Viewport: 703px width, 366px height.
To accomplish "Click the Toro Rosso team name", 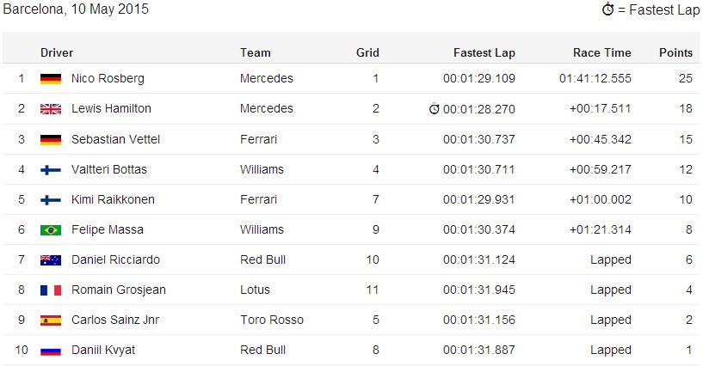I will [x=271, y=320].
